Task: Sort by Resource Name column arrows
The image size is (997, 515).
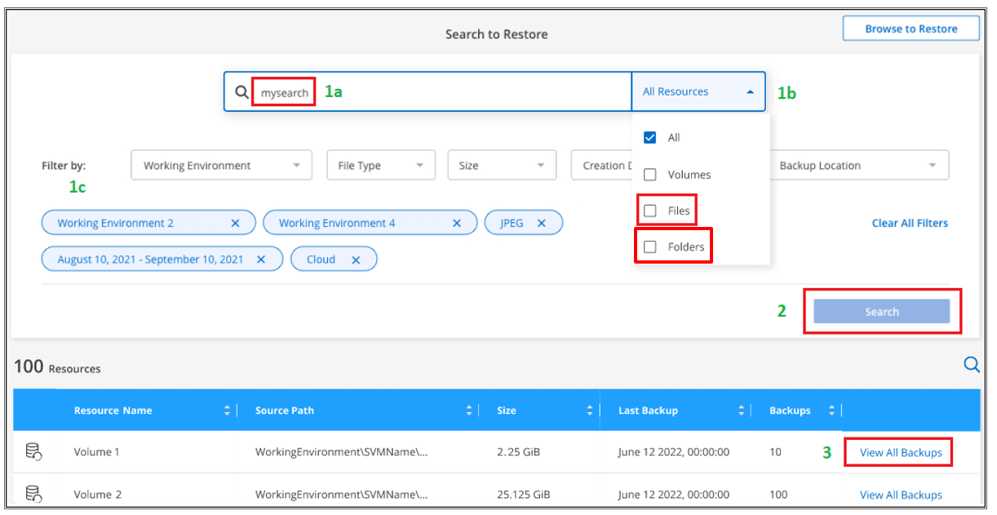Action: click(x=227, y=411)
